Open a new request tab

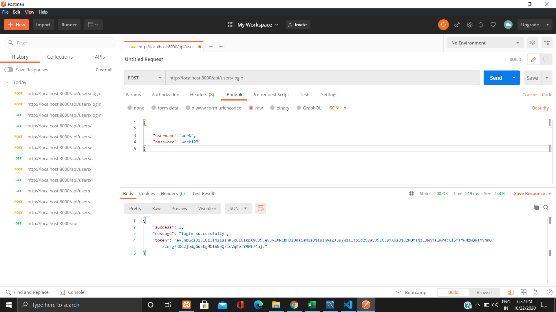tap(211, 47)
